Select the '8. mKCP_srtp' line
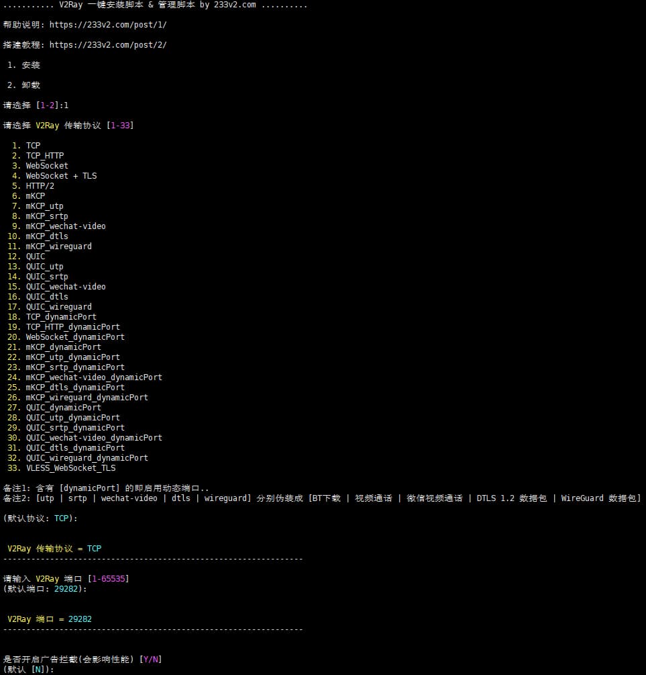Screen dimensions: 646x675 click(x=40, y=216)
